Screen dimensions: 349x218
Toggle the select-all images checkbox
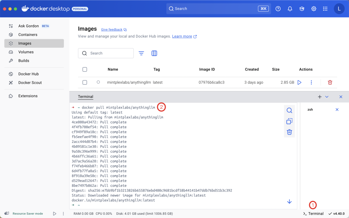click(x=85, y=70)
